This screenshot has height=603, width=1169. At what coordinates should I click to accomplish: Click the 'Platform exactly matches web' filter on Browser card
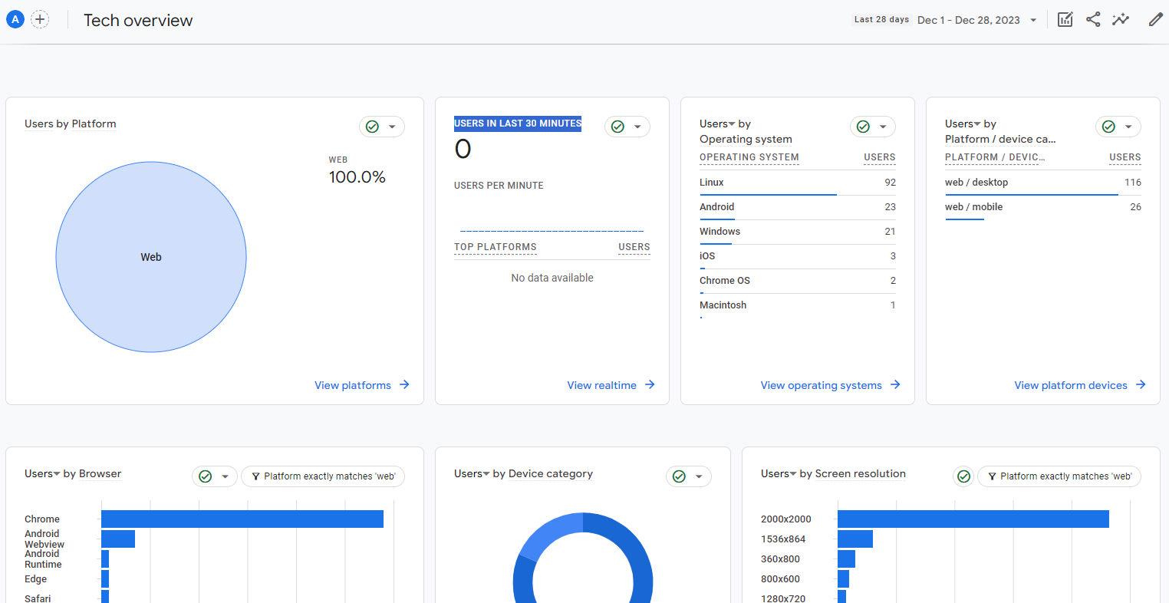323,476
